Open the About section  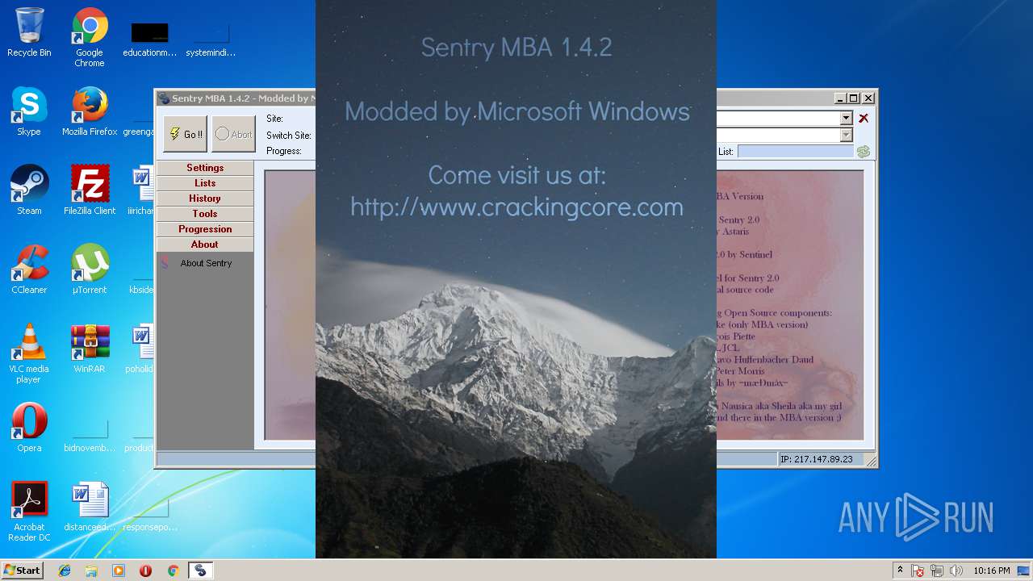point(205,245)
